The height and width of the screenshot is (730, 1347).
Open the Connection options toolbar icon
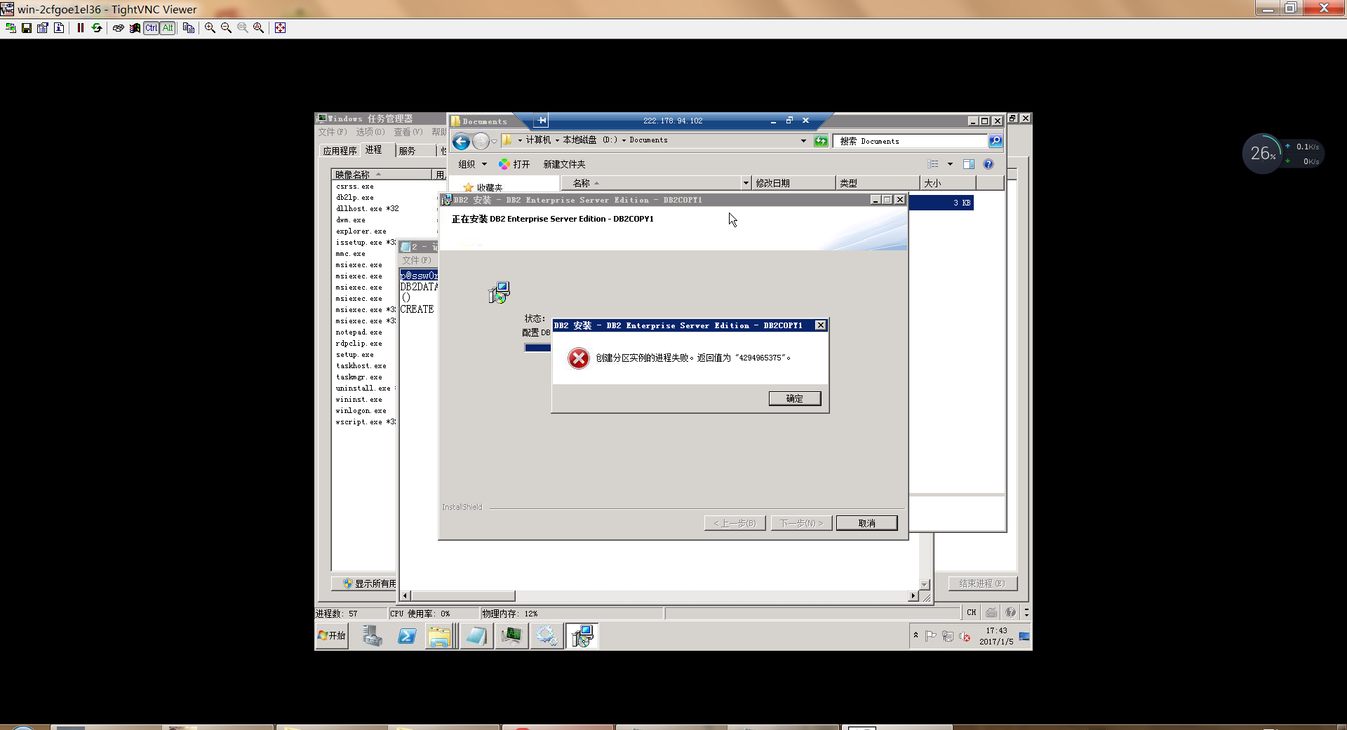click(x=43, y=28)
